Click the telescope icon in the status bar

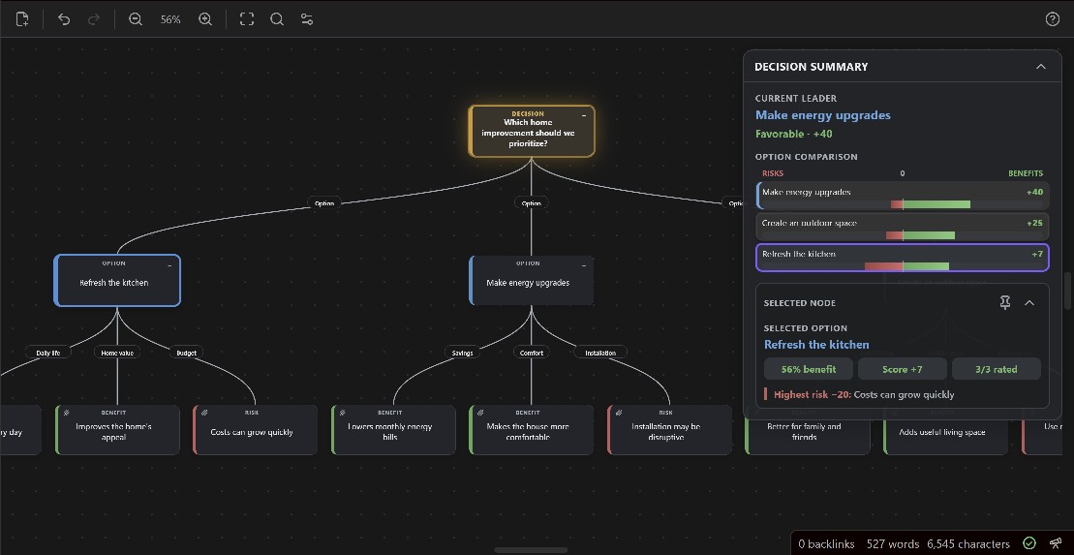(1055, 543)
